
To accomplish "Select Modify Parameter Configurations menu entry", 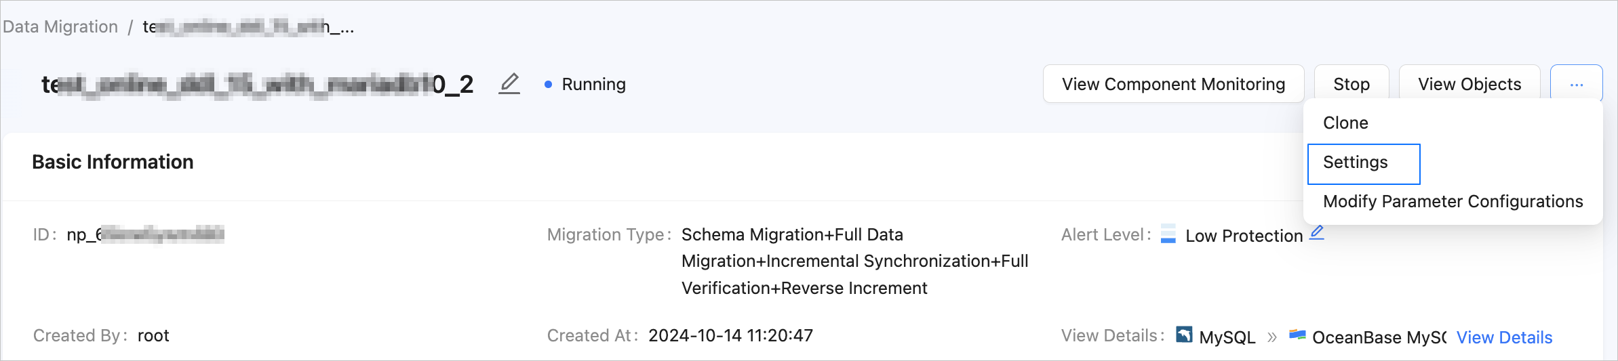I will (1453, 202).
